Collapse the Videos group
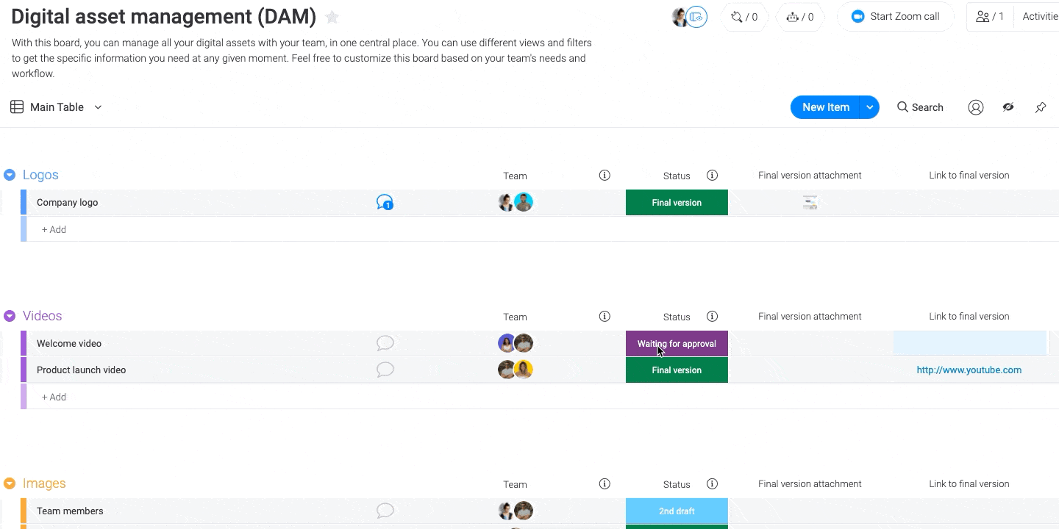 point(10,316)
